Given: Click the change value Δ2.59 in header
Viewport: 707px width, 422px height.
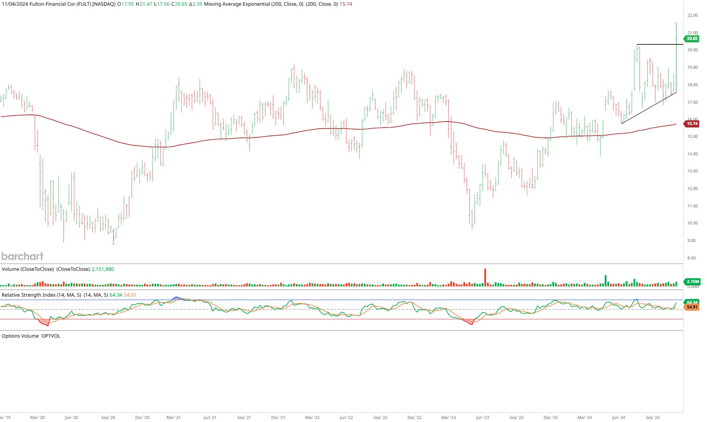Looking at the screenshot, I should pyautogui.click(x=195, y=4).
